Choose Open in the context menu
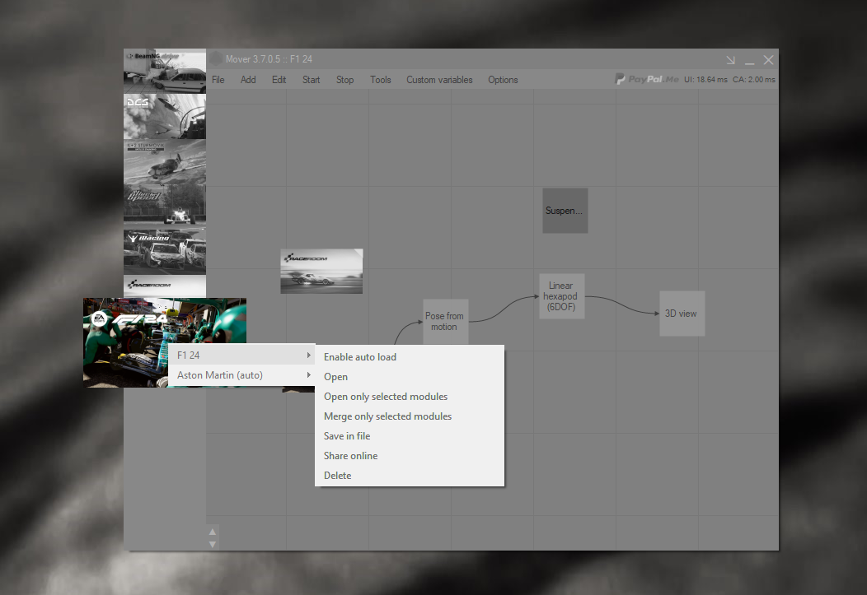This screenshot has height=595, width=867. (x=409, y=377)
